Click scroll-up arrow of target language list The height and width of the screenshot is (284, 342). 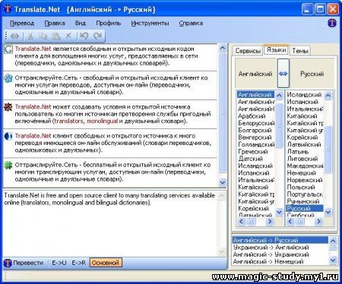point(328,96)
